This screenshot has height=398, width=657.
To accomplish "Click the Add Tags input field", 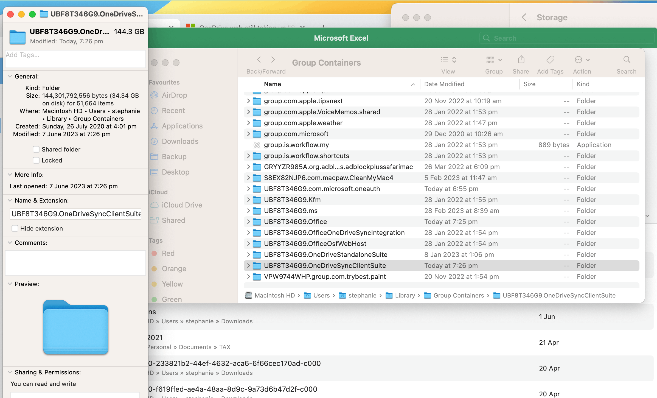I will 75,58.
